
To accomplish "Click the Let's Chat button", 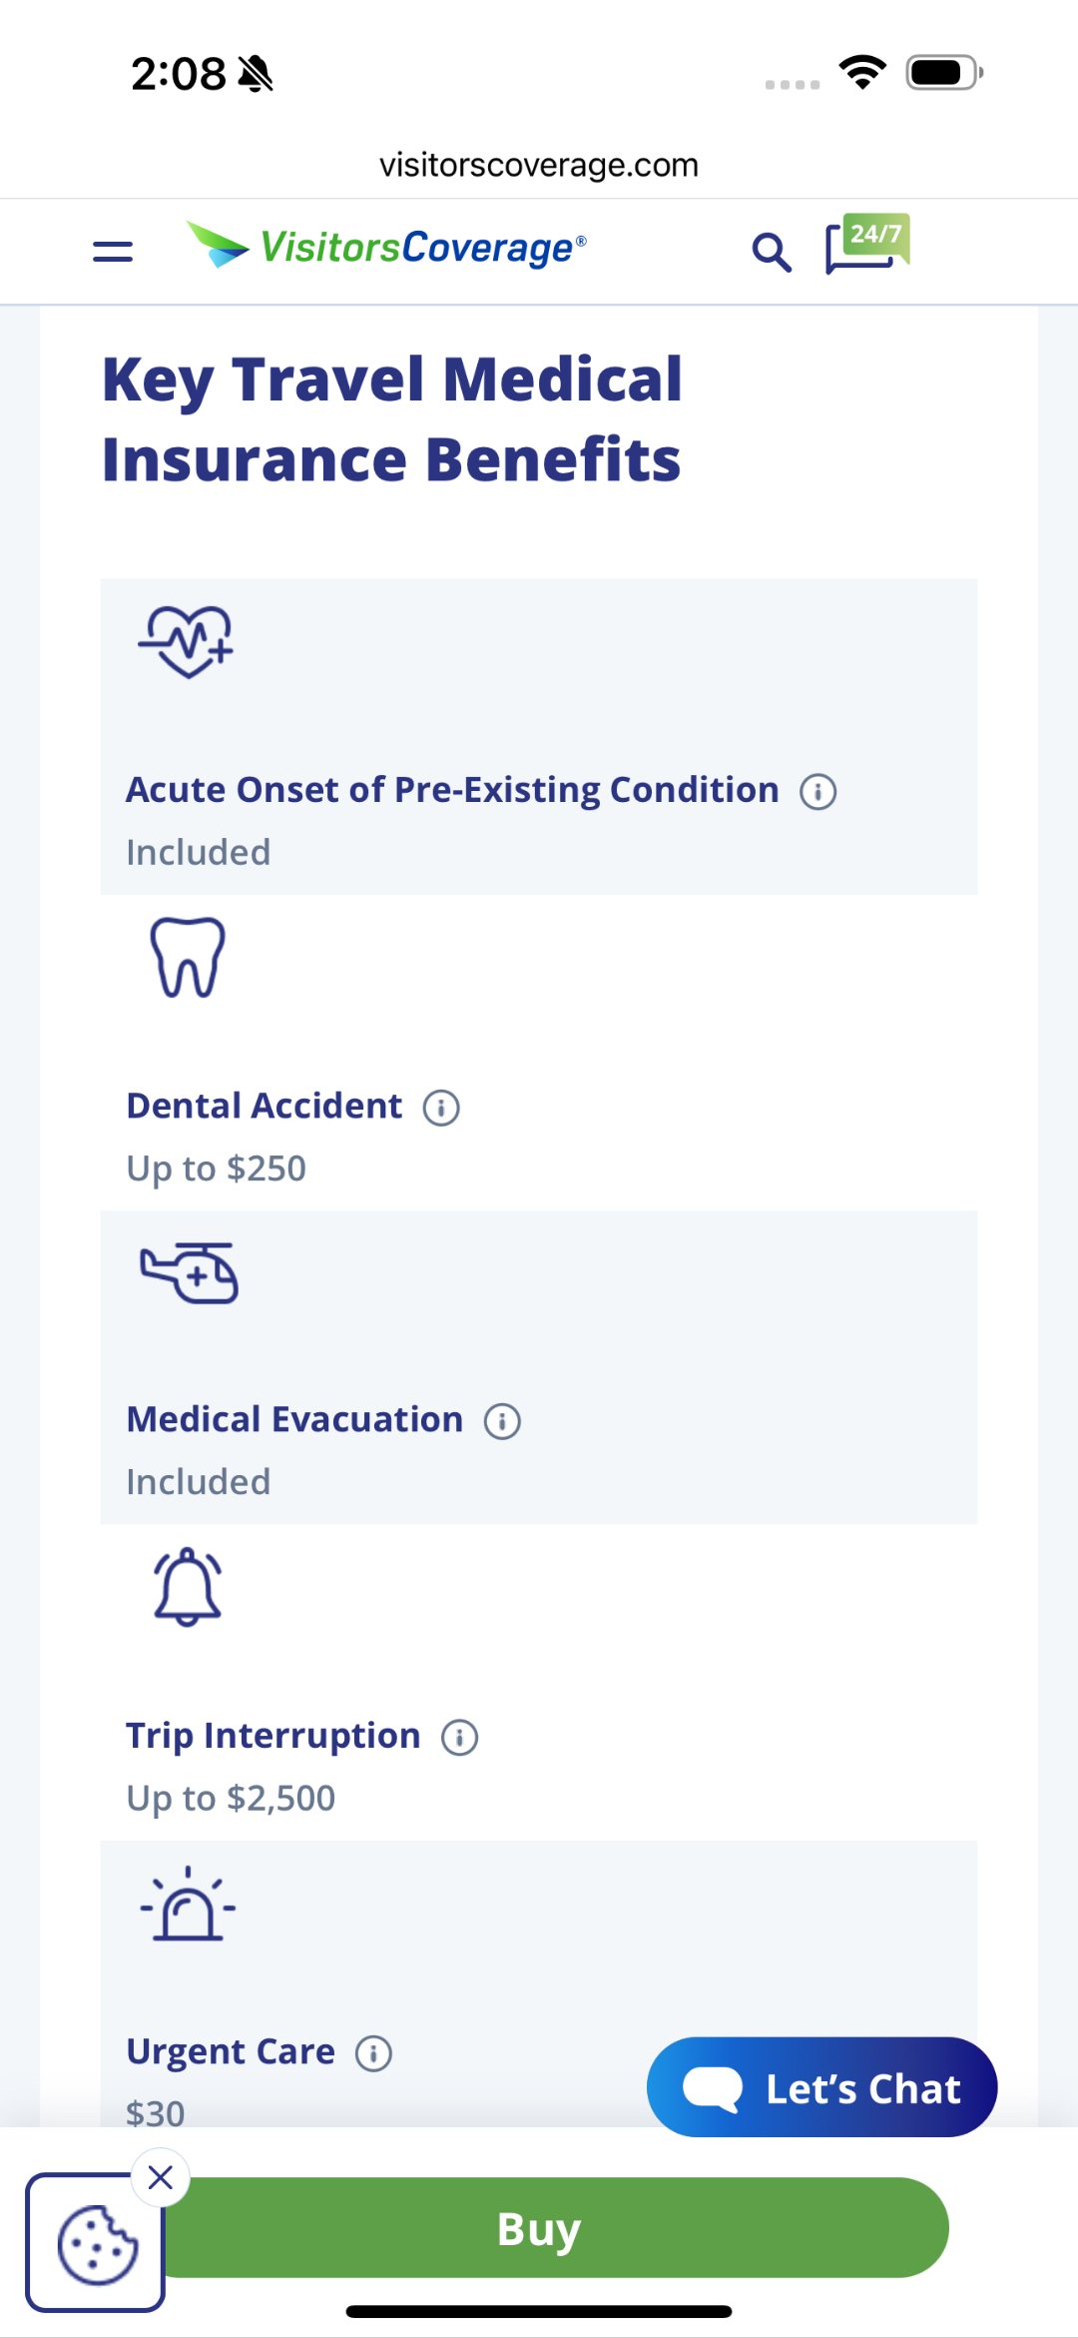I will pyautogui.click(x=821, y=2087).
